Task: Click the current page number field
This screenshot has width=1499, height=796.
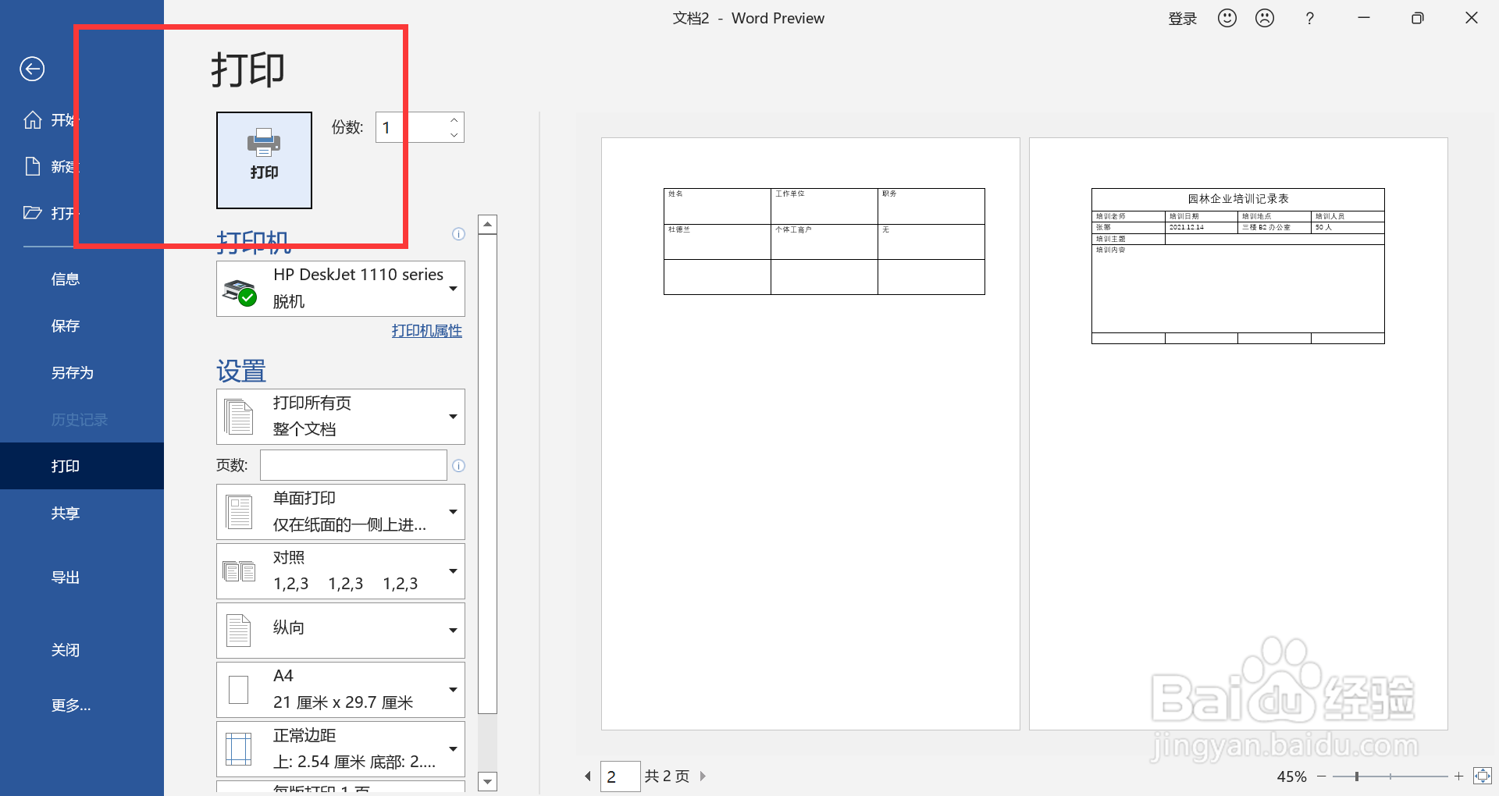Action: tap(621, 776)
